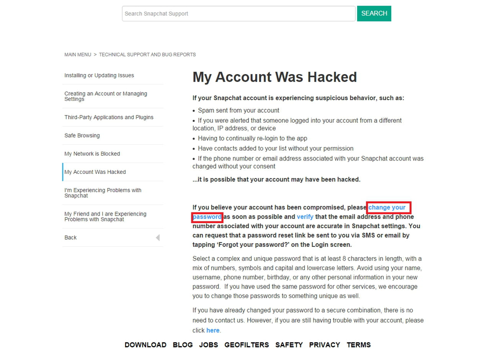Open Creating an Account or Managing Settings
Screen dimensions: 490x350
pos(106,96)
